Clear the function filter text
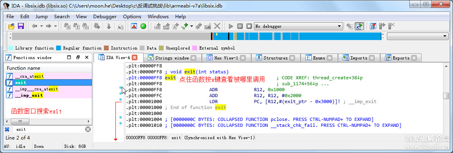This screenshot has width=453, height=153. pos(88,130)
